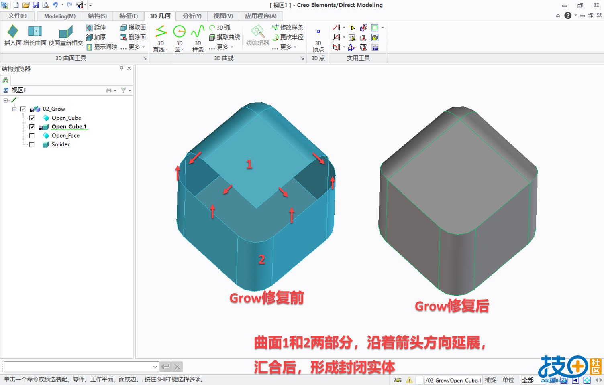The image size is (604, 385).
Task: Uncheck the Open_Cube.1 checkbox
Action: coord(32,127)
